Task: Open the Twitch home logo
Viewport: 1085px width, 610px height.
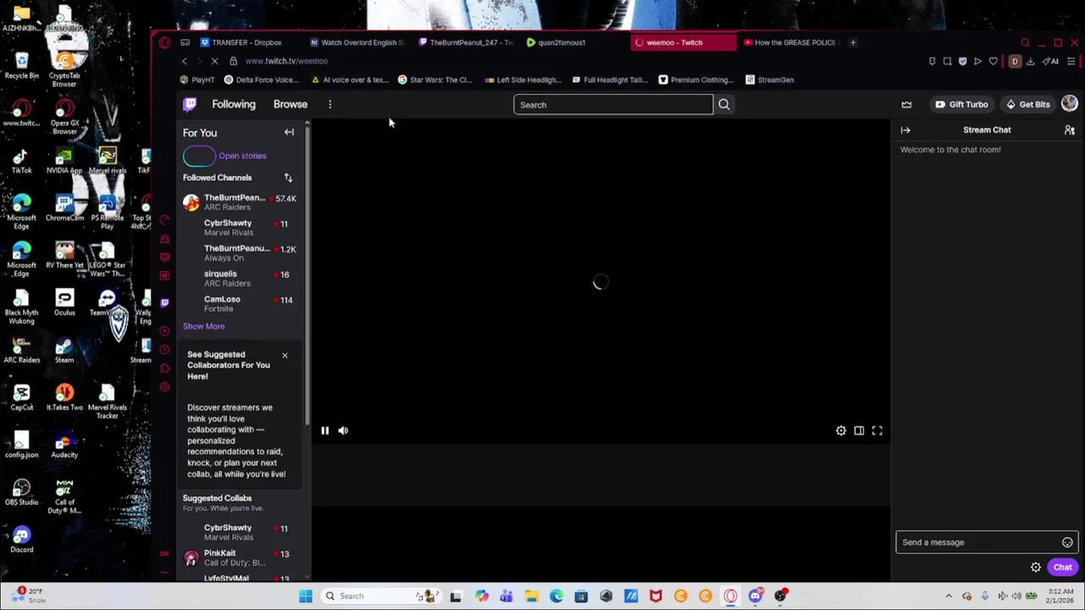Action: (x=190, y=104)
